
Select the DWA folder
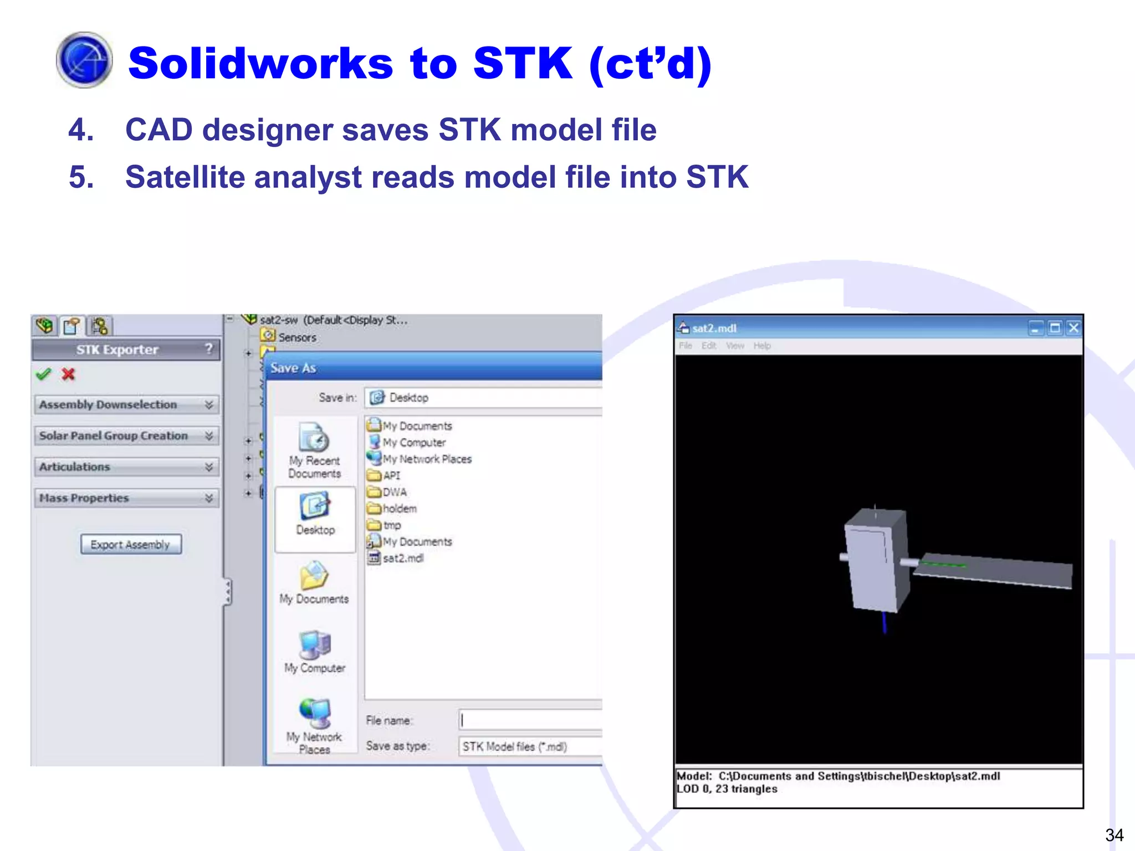tap(387, 492)
